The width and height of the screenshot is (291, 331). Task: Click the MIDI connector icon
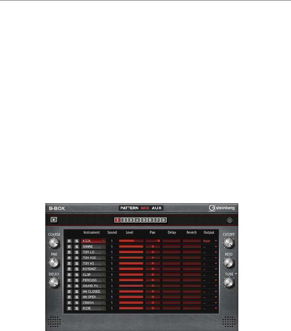tap(229, 220)
